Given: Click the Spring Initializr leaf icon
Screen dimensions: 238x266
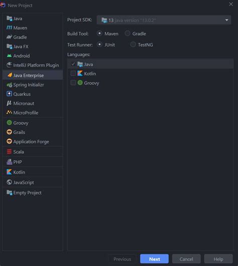Looking at the screenshot, I should coord(10,84).
